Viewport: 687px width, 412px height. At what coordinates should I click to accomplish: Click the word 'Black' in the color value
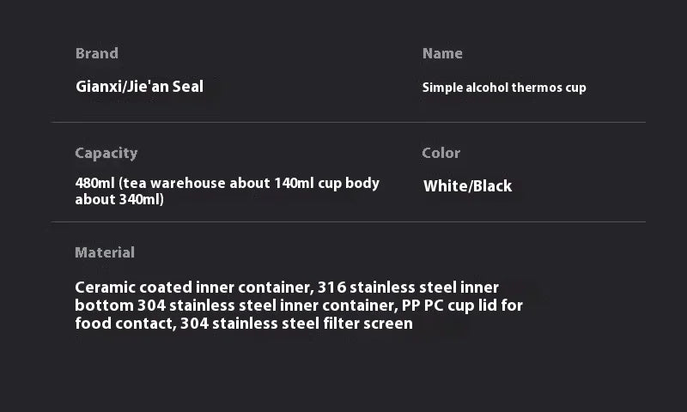coord(492,186)
